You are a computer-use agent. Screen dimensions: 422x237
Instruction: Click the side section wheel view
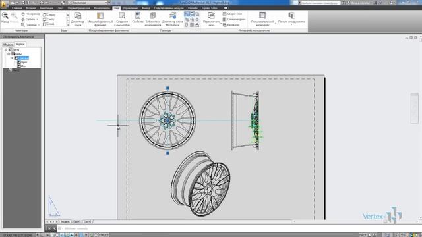(x=245, y=120)
